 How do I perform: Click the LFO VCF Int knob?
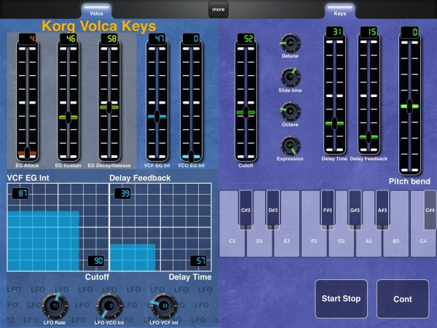pos(164,305)
